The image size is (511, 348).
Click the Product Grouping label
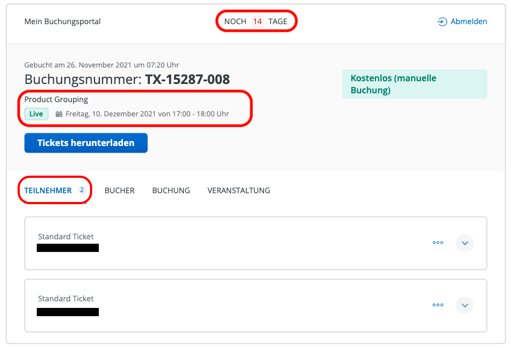56,99
